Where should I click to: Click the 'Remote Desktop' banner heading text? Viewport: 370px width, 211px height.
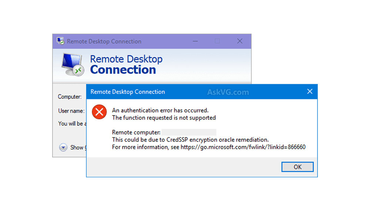point(126,59)
